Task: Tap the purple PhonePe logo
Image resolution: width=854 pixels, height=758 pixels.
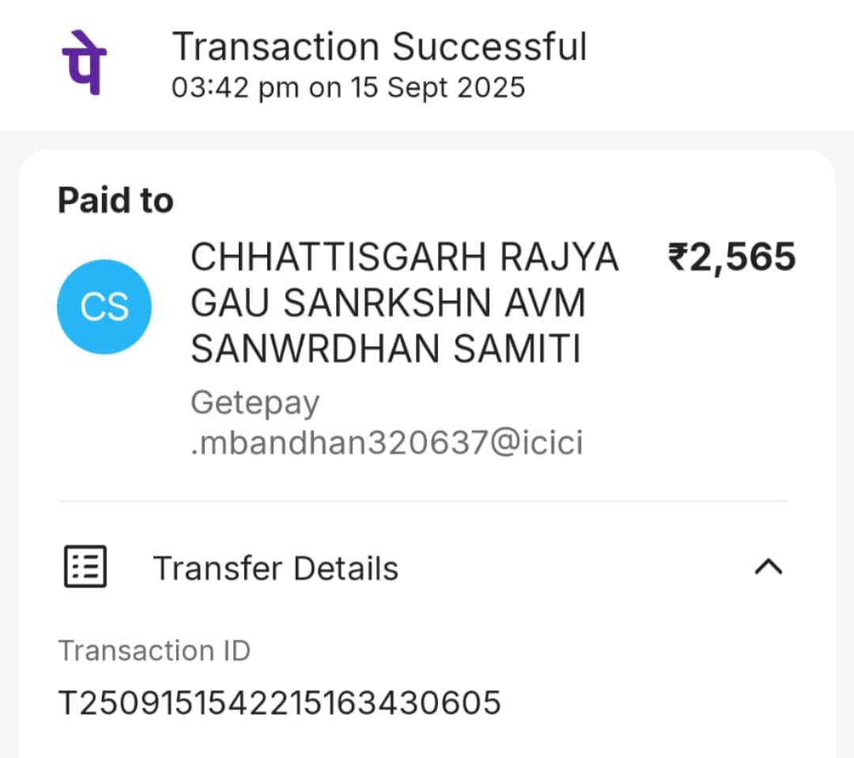Action: (x=84, y=62)
